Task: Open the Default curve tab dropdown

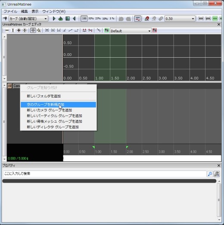Action: click(131, 31)
